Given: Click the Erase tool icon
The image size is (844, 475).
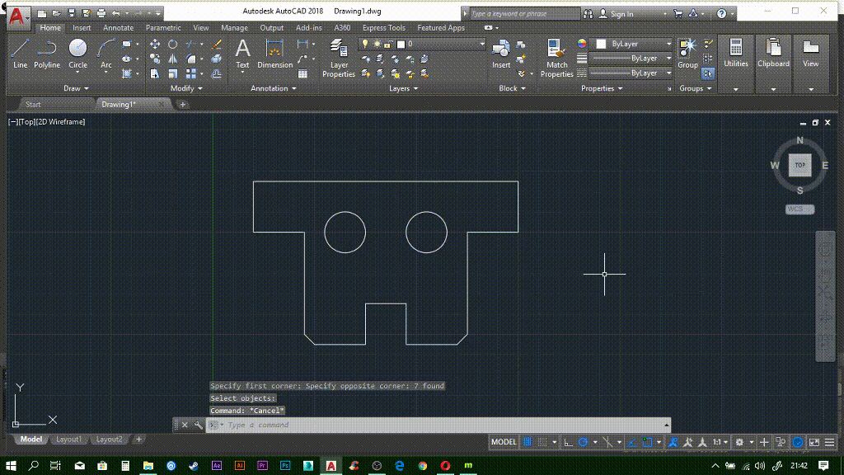Looking at the screenshot, I should pos(217,45).
